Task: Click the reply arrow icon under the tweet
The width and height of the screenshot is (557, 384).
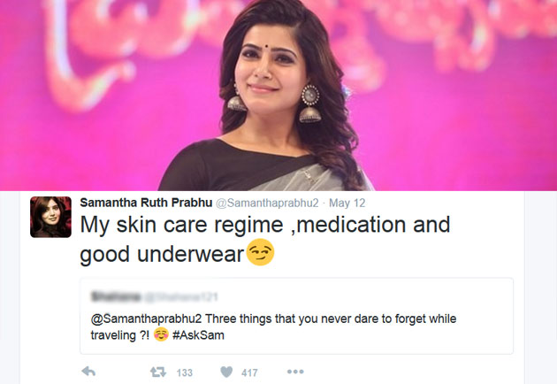Action: point(88,372)
